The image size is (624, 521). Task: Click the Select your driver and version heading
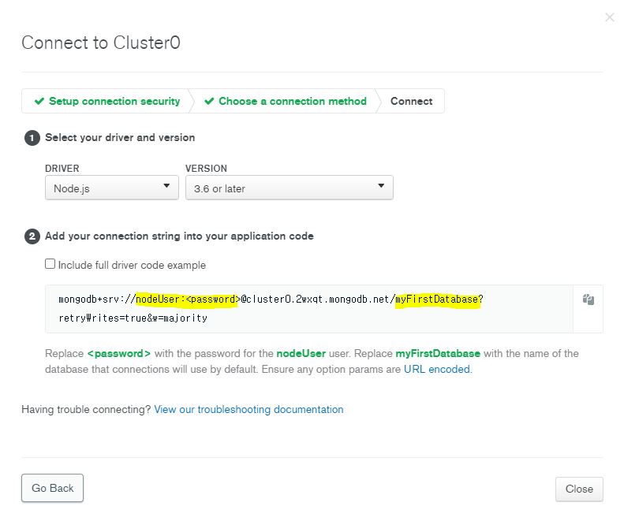click(120, 138)
